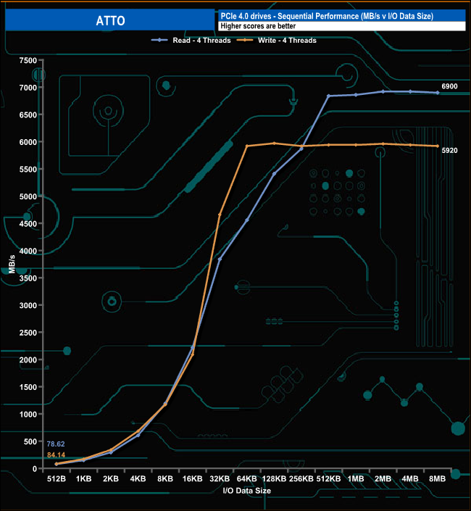
Task: Click the 8MB label on x-axis
Action: pos(437,479)
